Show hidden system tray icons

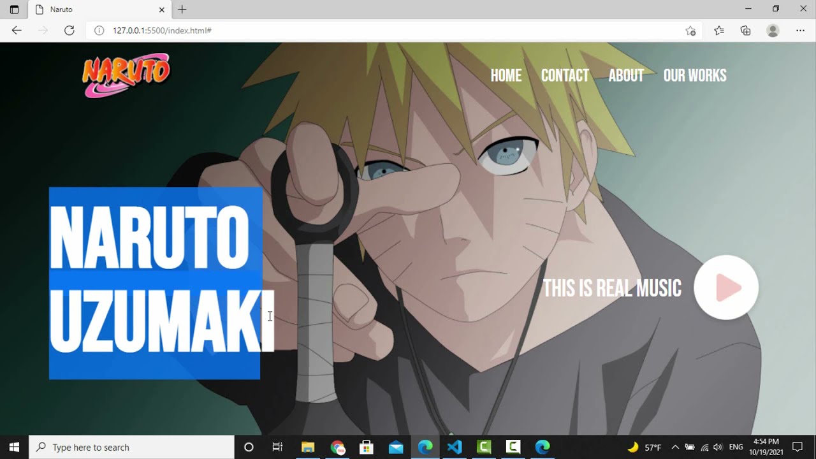tap(675, 447)
